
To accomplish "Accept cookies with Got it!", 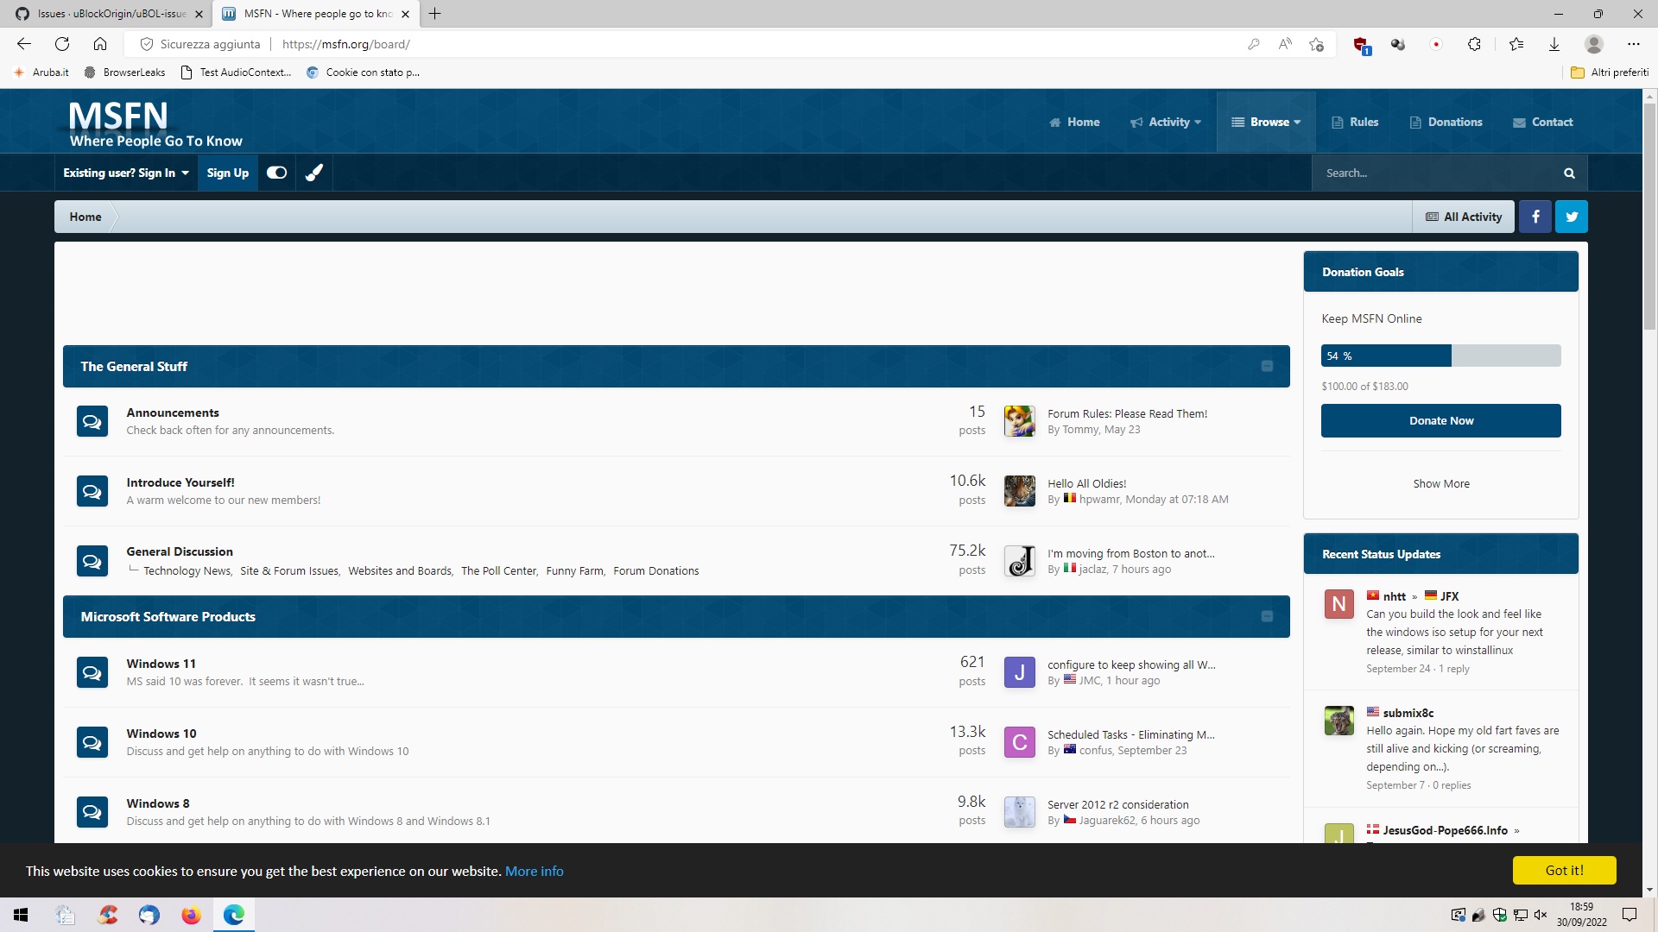I will [x=1565, y=870].
